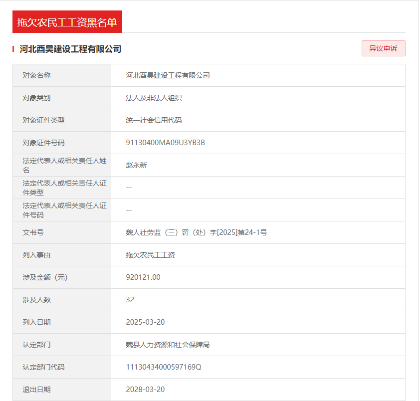
Task: Click the 拖欠农民工工资 reason value in table
Action: tap(150, 255)
